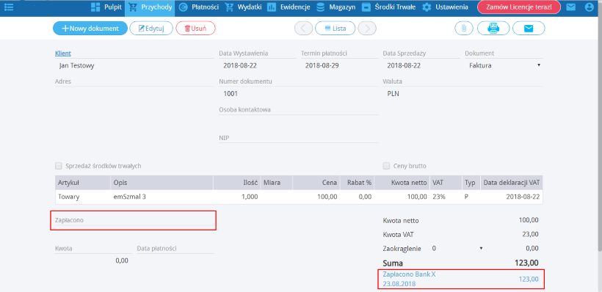Click the Edytuj button
This screenshot has height=292, width=602.
(x=151, y=29)
